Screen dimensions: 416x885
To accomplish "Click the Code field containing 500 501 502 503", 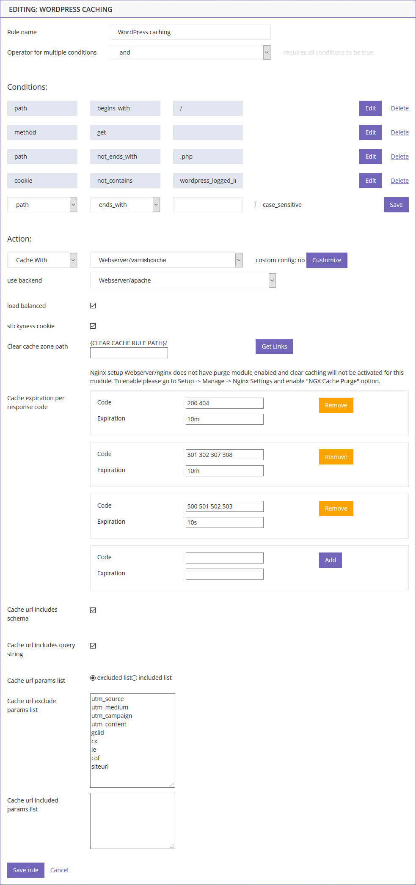I will 225,506.
